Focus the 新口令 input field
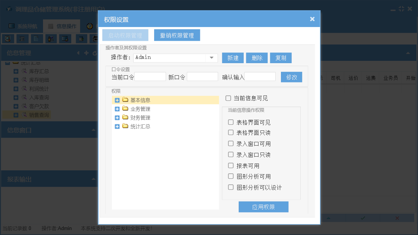Viewport: 418px width, 235px height. pyautogui.click(x=202, y=77)
